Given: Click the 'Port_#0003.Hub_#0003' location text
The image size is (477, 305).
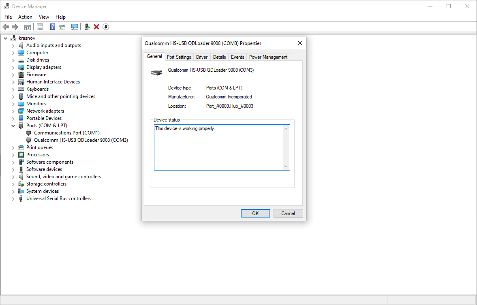Looking at the screenshot, I should tap(230, 106).
